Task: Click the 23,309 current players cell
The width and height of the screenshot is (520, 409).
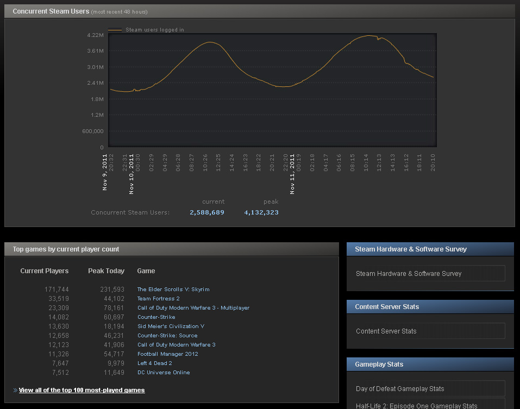Action: (x=59, y=308)
